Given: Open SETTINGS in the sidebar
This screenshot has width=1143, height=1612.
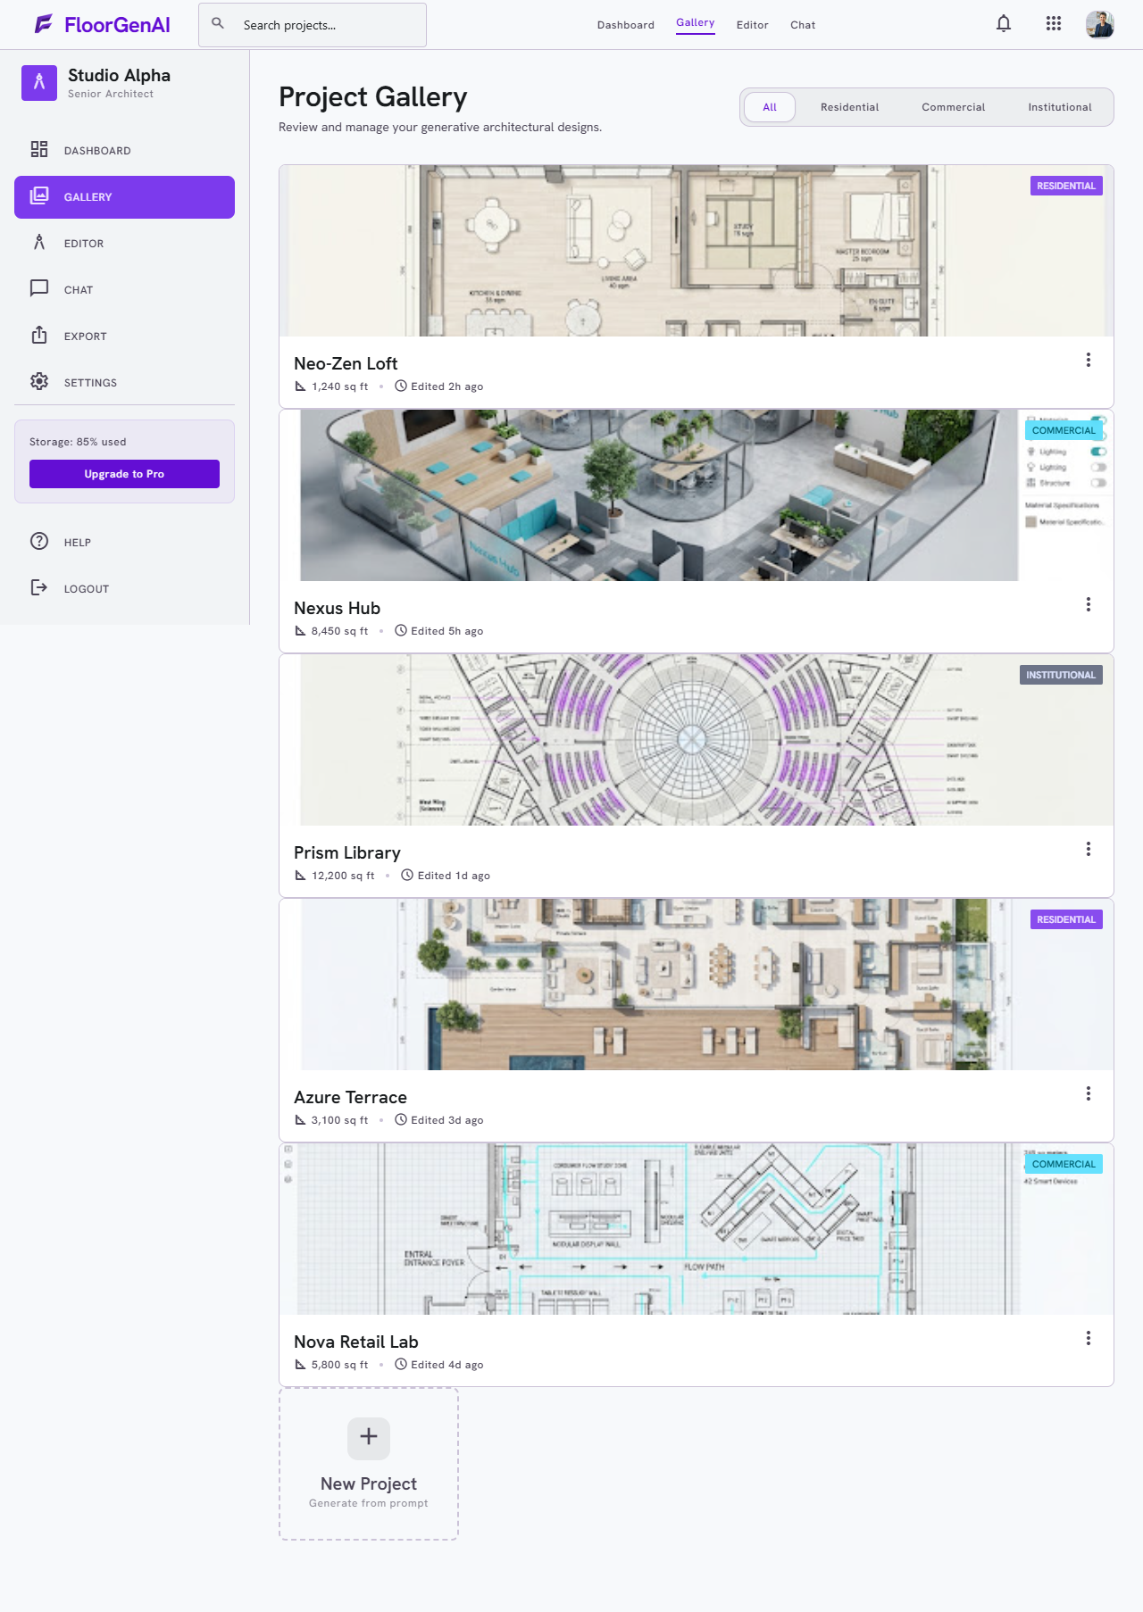Looking at the screenshot, I should (124, 383).
